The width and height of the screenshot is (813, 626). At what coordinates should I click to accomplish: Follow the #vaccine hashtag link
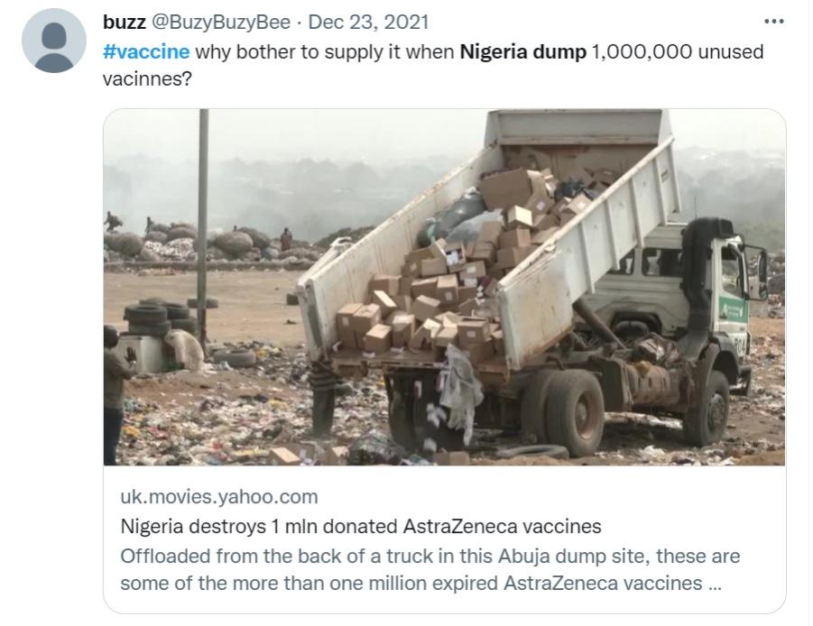[146, 51]
